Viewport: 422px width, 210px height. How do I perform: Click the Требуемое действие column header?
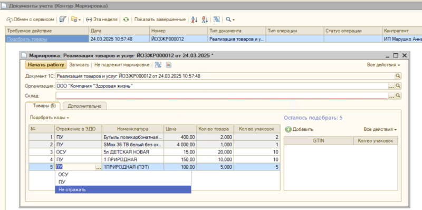coord(47,31)
